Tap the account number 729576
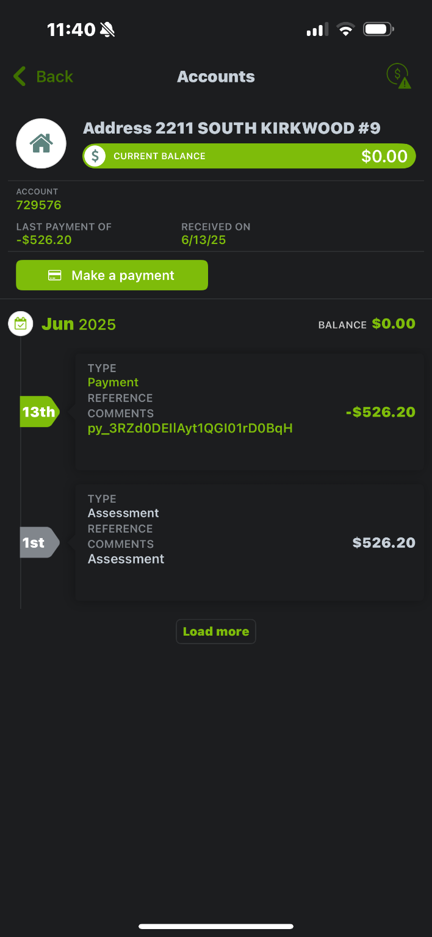This screenshot has height=937, width=432. 39,205
